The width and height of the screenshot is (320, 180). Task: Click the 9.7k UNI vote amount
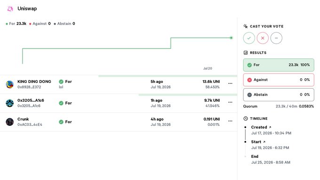click(212, 100)
